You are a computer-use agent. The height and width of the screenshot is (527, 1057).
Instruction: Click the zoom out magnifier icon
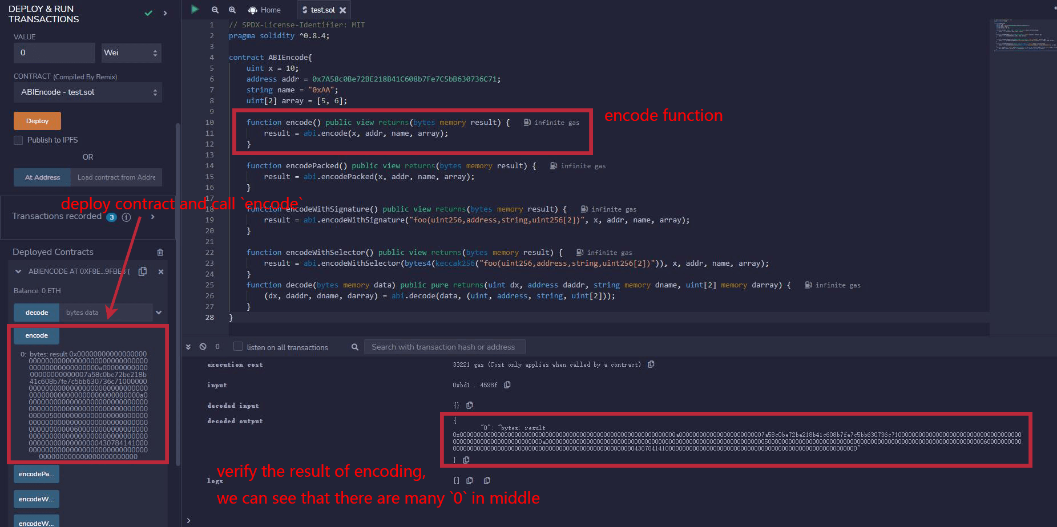tap(215, 10)
